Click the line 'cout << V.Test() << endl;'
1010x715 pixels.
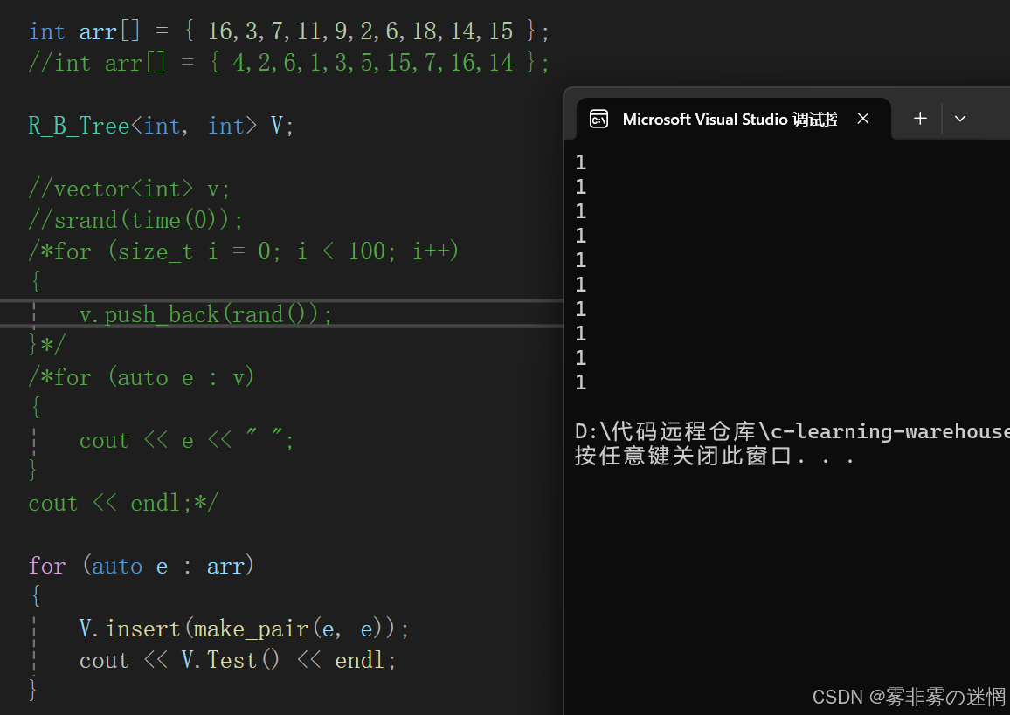pos(238,660)
